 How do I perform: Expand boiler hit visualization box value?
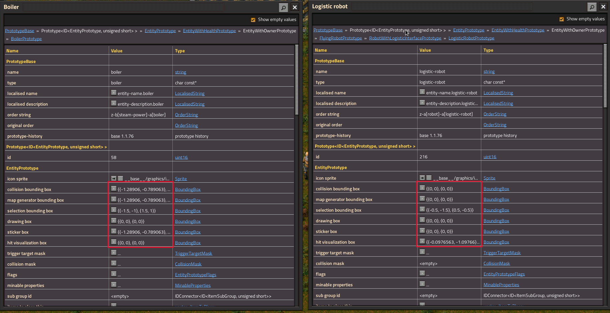(x=114, y=242)
